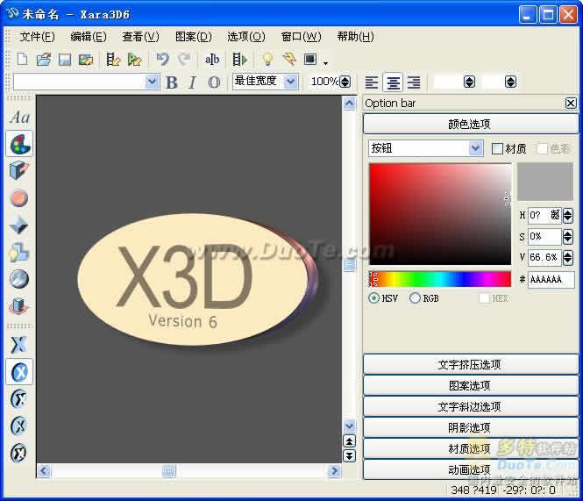The height and width of the screenshot is (501, 583).
Task: Expand the 动画选项 panel
Action: [470, 469]
